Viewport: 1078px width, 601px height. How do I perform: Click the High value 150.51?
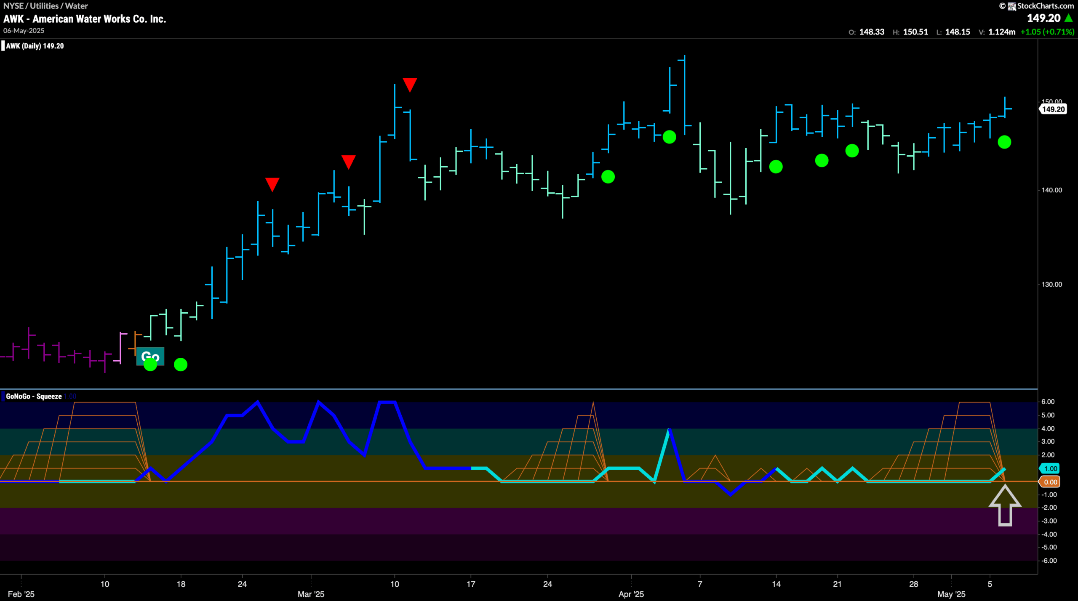(x=915, y=32)
